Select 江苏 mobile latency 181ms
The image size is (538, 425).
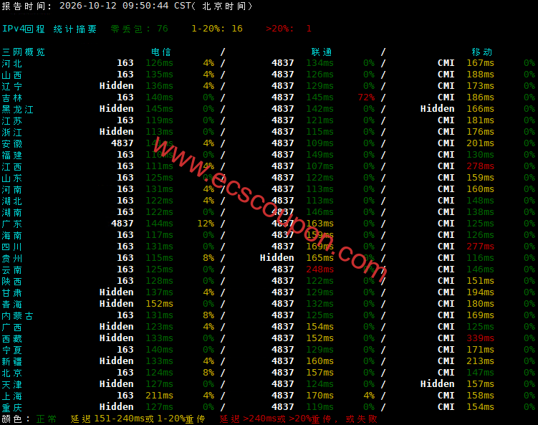[x=480, y=120]
